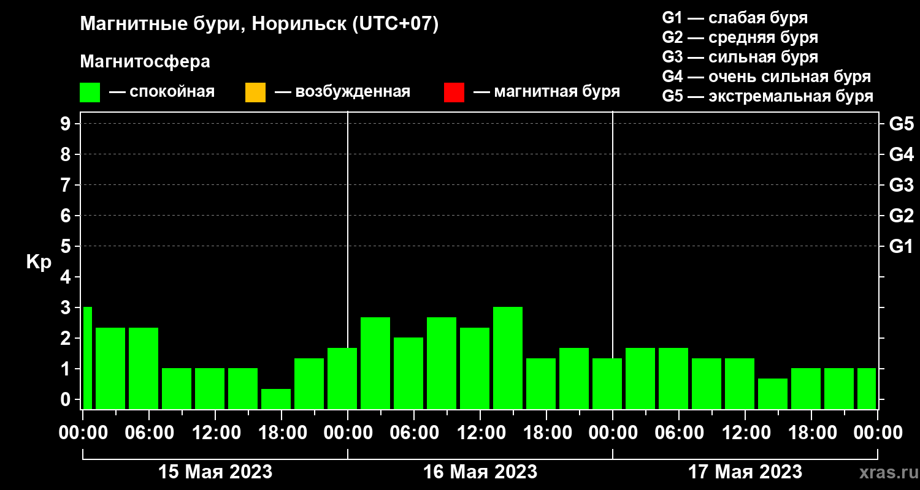Screen dimensions: 920x490
Task: Click the 'G5 — экстремальная буря' line
Action: (767, 97)
